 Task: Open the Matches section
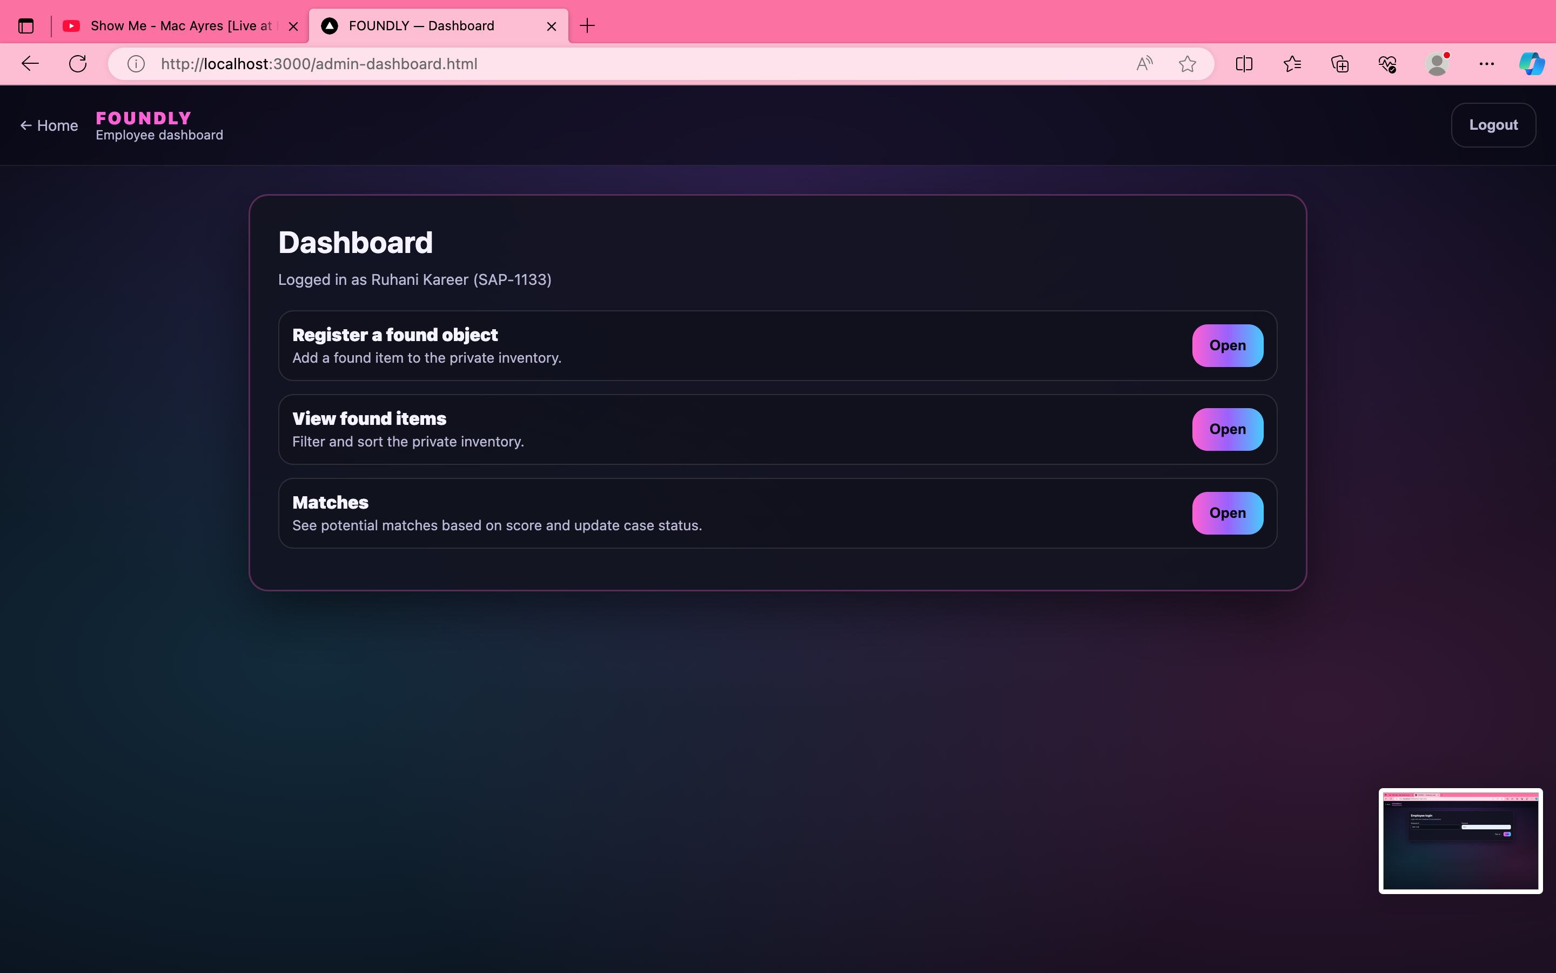(x=1227, y=513)
